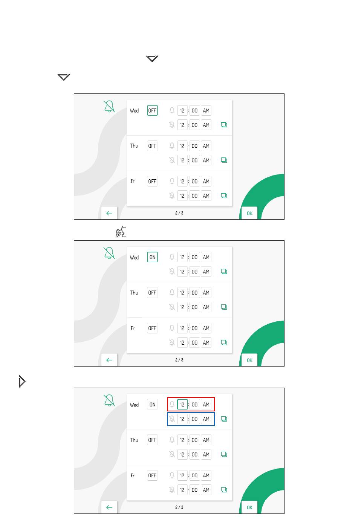The width and height of the screenshot is (358, 521).
Task: Select the minutes field in the red-outlined row
Action: click(194, 405)
